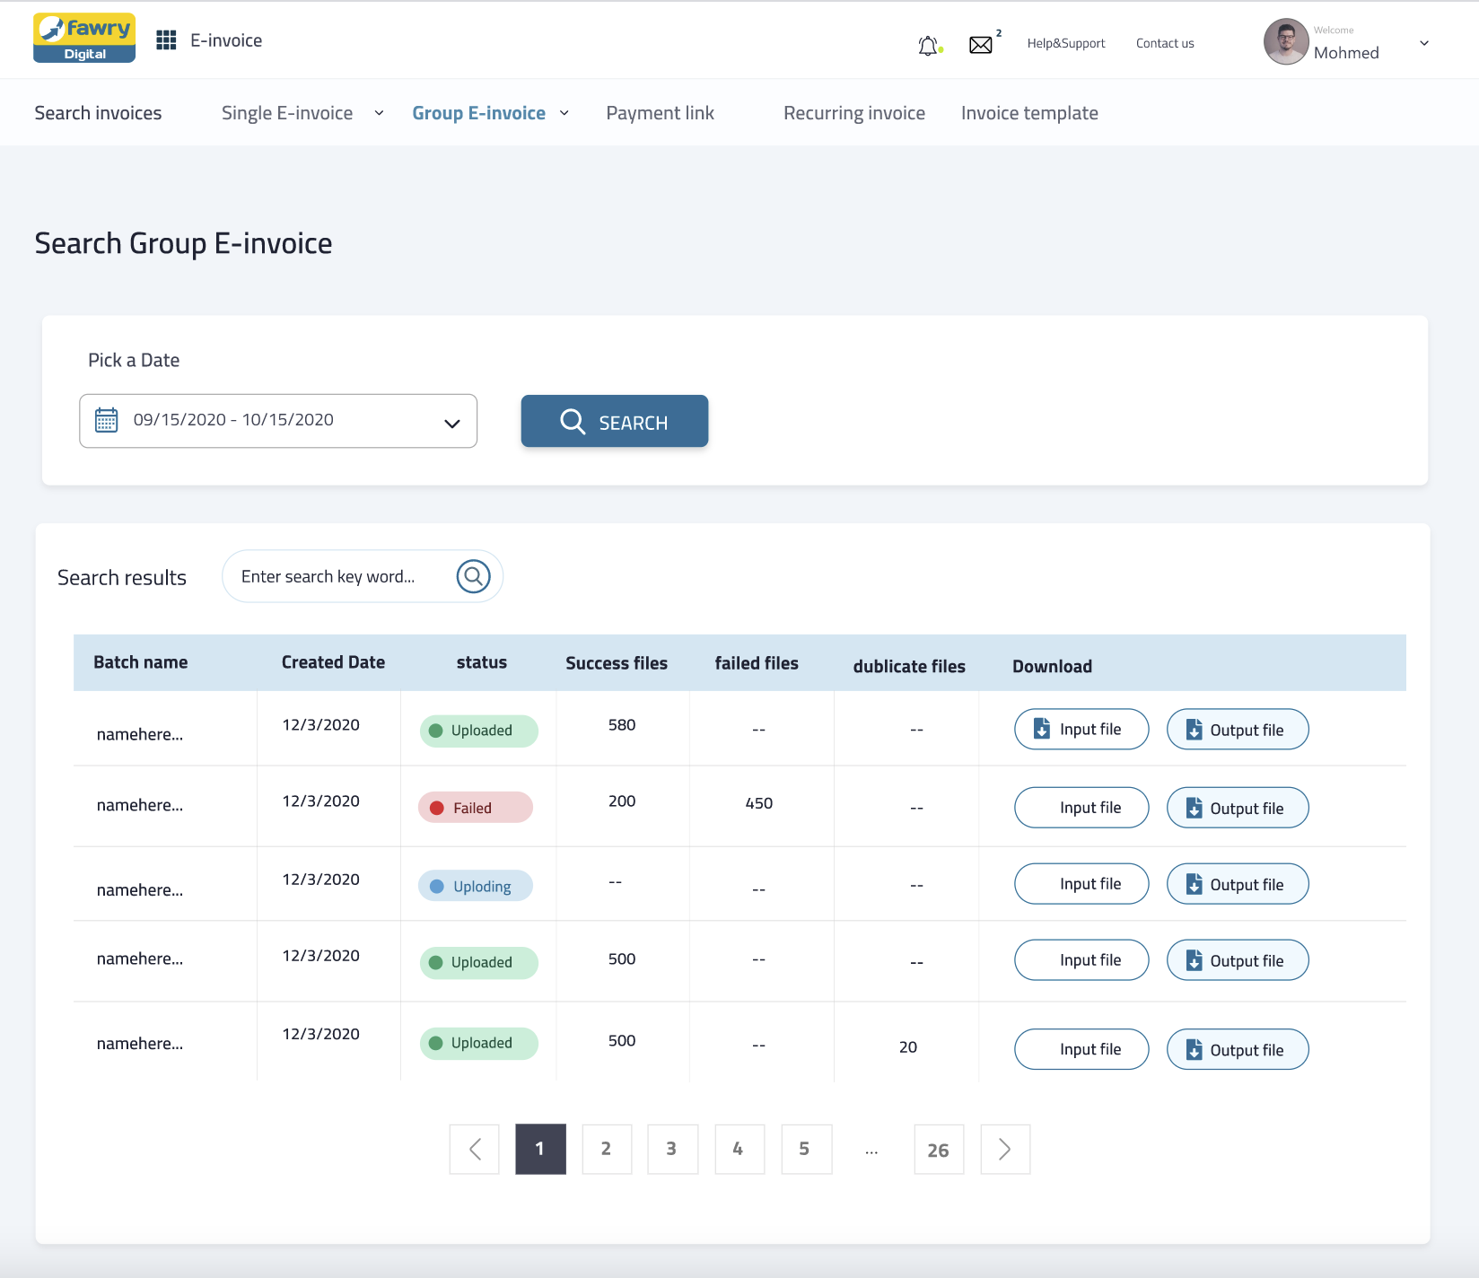Screen dimensions: 1479x1278
Task: Expand Group E-invoice chevron
Action: (x=564, y=113)
